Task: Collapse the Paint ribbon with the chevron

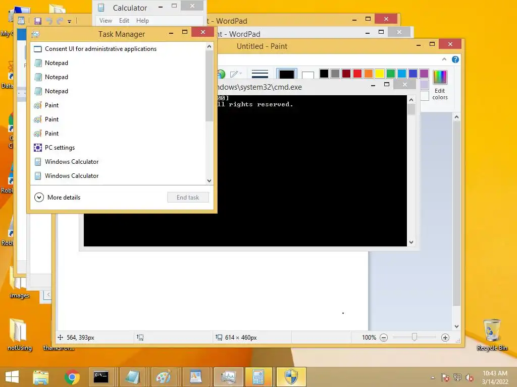Action: [444, 59]
